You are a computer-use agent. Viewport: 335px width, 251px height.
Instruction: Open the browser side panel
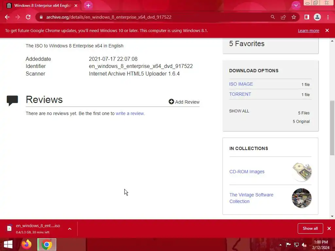307,17
